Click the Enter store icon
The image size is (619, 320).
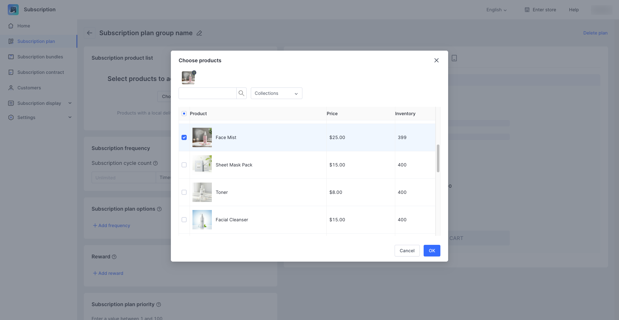527,10
